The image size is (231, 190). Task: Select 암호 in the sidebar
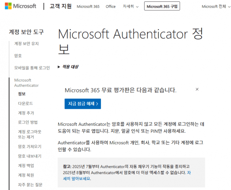tap(18, 55)
